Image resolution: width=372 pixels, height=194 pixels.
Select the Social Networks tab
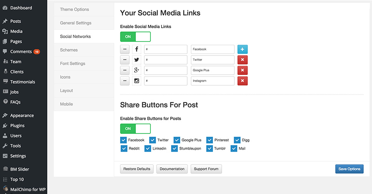[x=84, y=36]
